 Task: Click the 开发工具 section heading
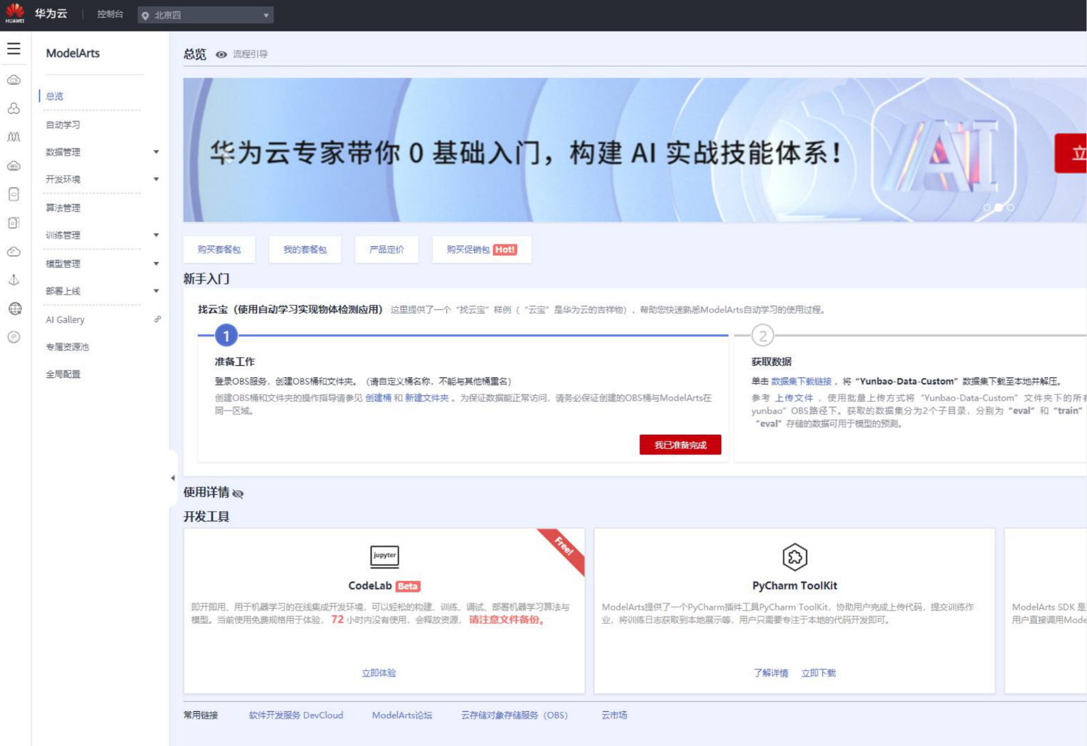coord(206,517)
